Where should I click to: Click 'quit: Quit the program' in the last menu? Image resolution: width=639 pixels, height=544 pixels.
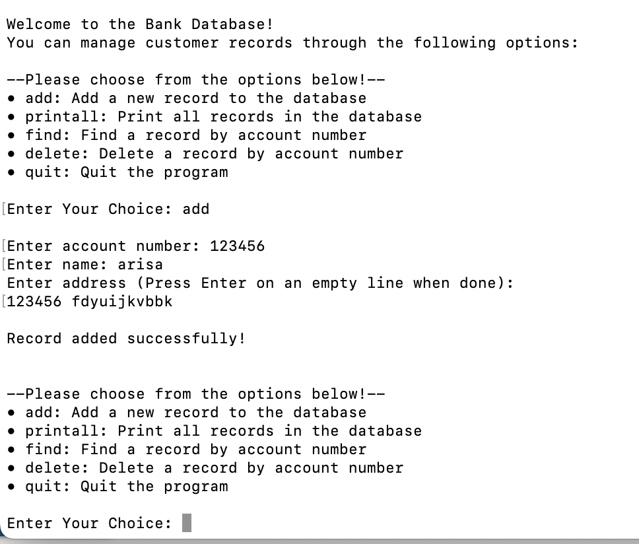[x=126, y=487]
